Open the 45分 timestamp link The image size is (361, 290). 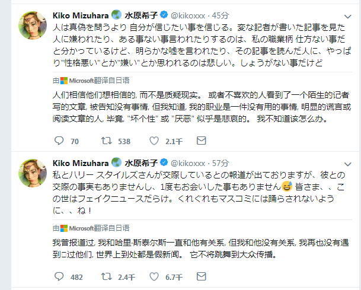[221, 15]
